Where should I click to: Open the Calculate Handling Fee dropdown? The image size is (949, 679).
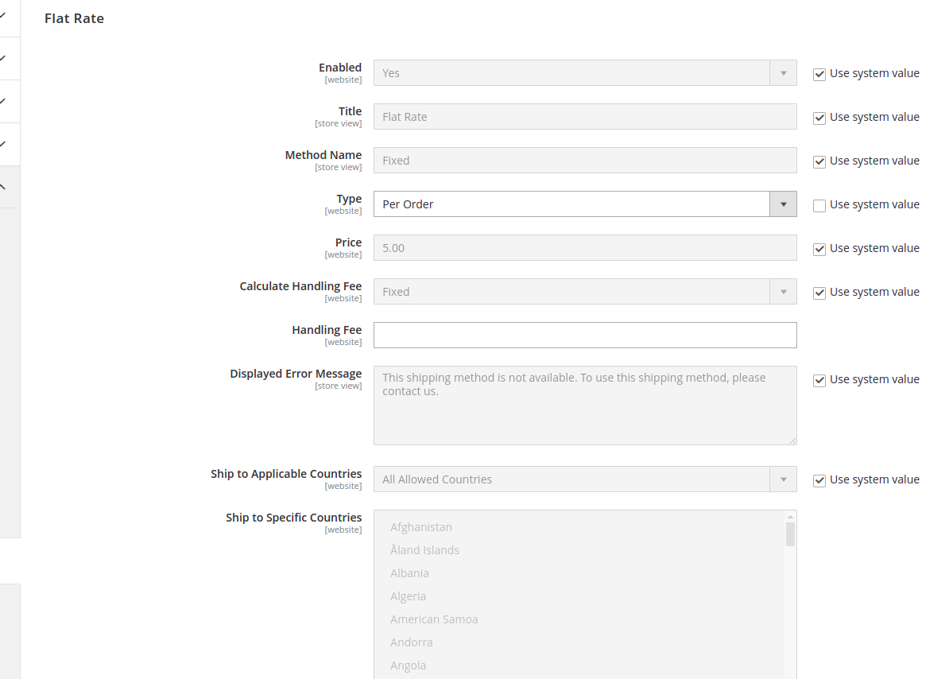click(783, 291)
